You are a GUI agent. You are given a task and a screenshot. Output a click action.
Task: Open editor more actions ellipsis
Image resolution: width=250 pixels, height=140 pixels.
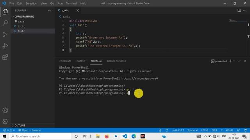pos(245,10)
